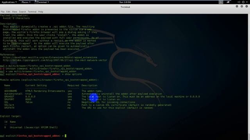Open the Search menu
This screenshot has width=250, height=140.
click(22, 12)
